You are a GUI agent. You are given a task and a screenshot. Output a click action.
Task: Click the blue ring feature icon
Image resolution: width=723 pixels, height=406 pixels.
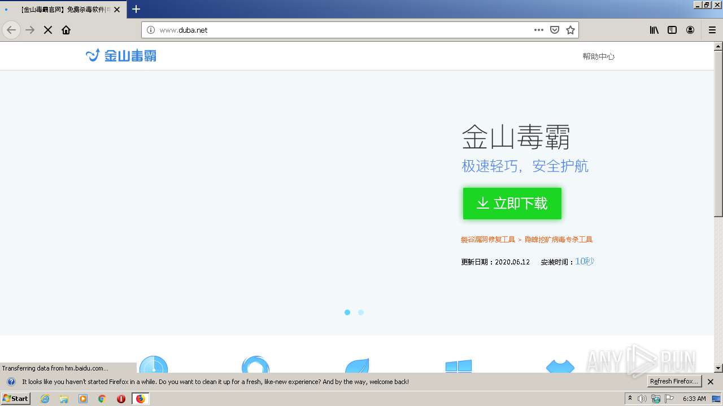tap(255, 364)
